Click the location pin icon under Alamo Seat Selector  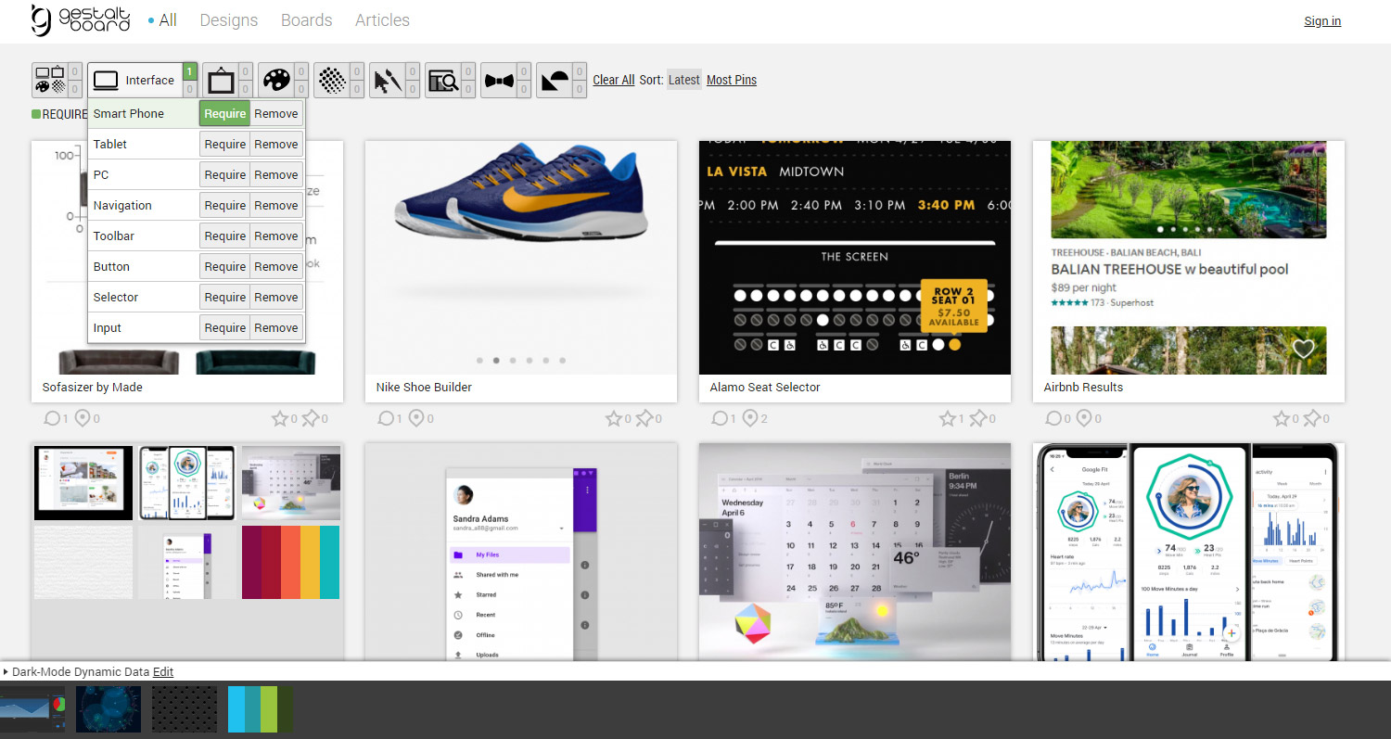(x=750, y=419)
